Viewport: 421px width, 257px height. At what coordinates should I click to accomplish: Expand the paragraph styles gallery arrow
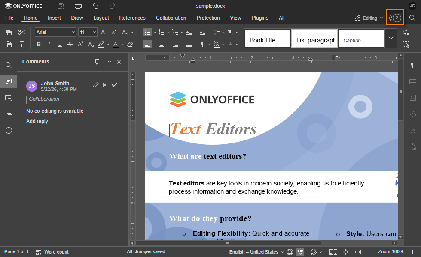391,38
